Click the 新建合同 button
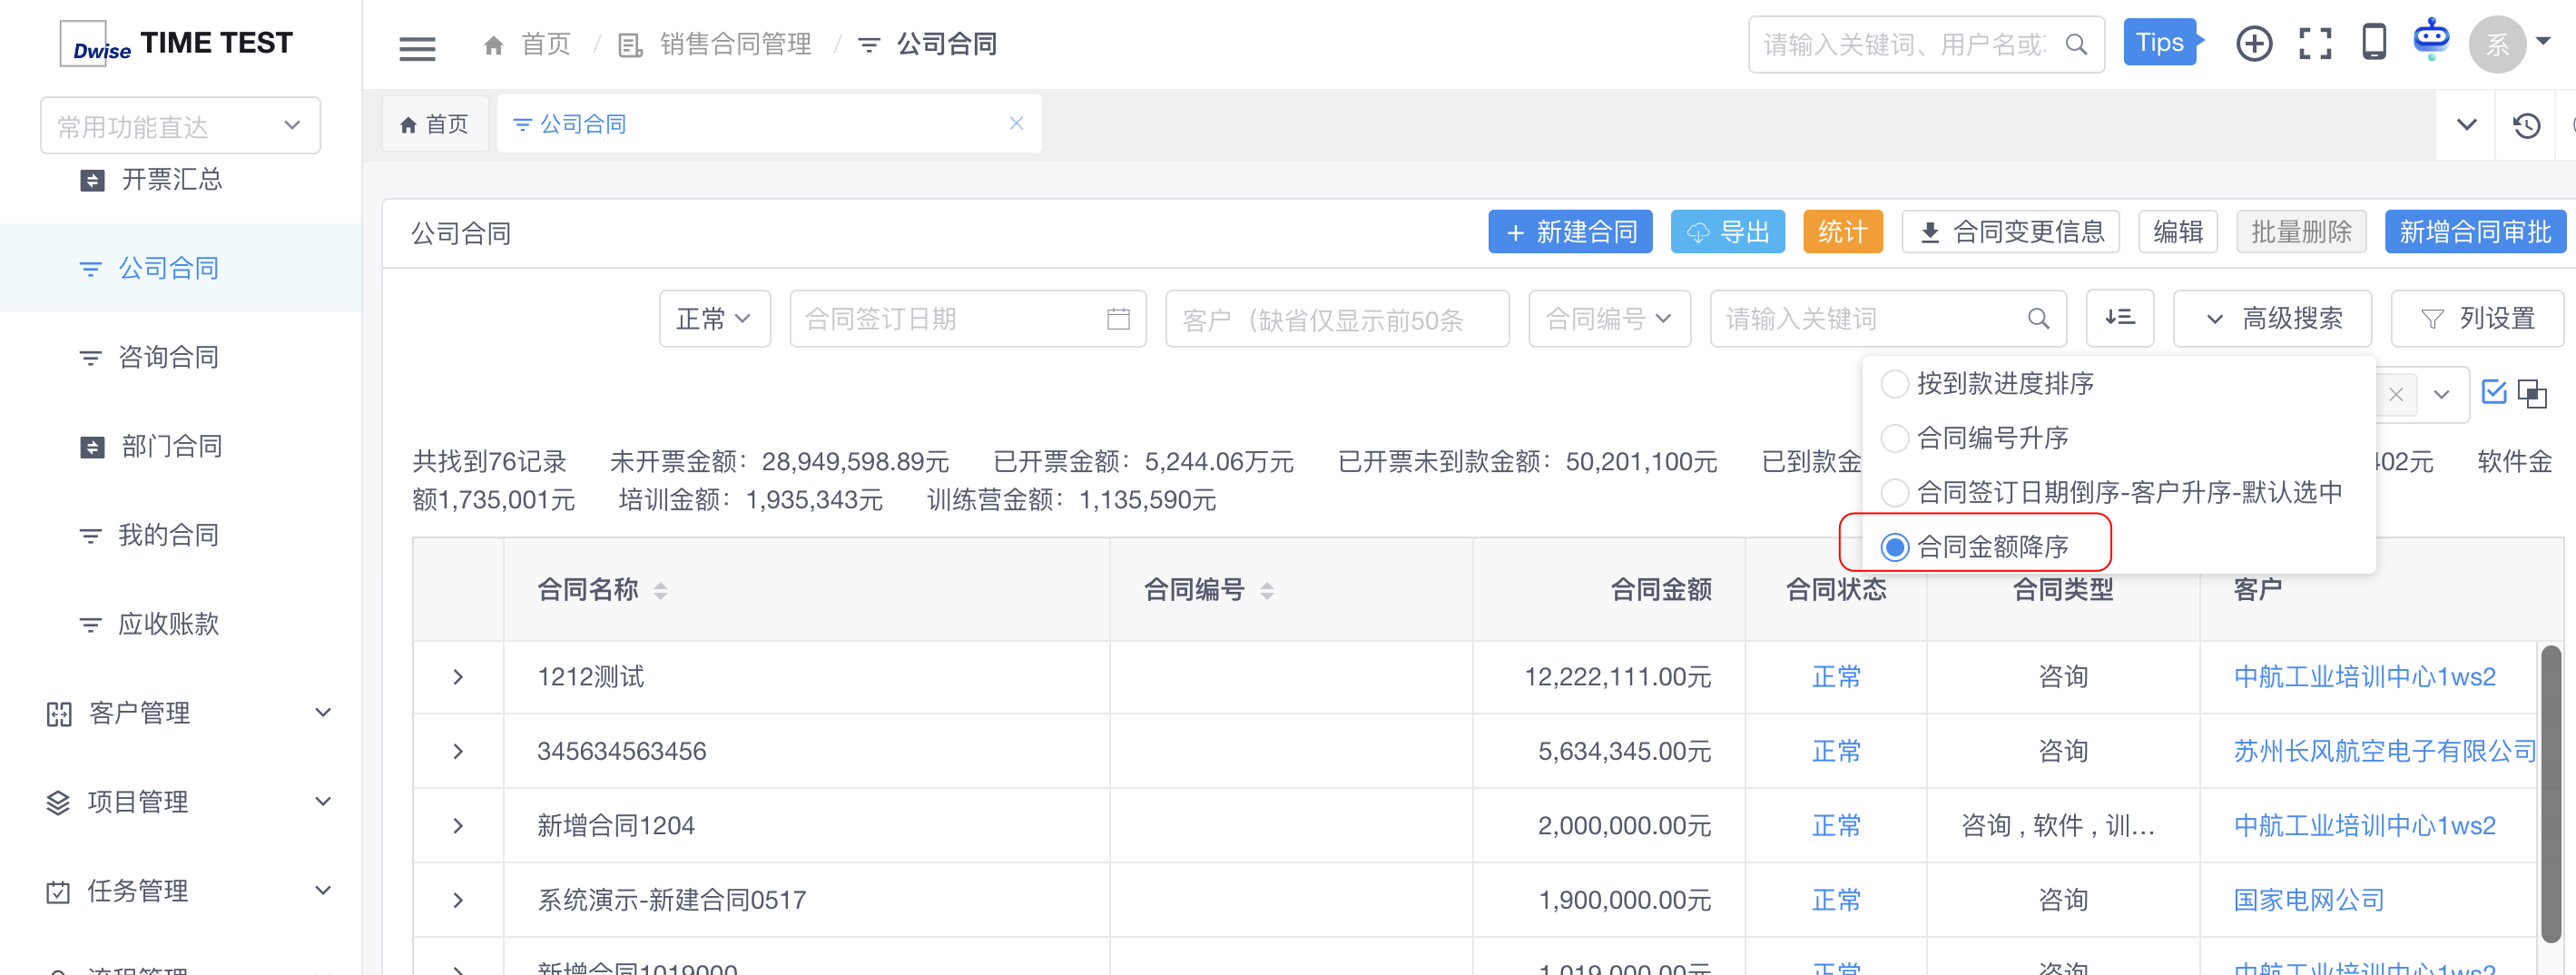The width and height of the screenshot is (2576, 975). (1570, 232)
